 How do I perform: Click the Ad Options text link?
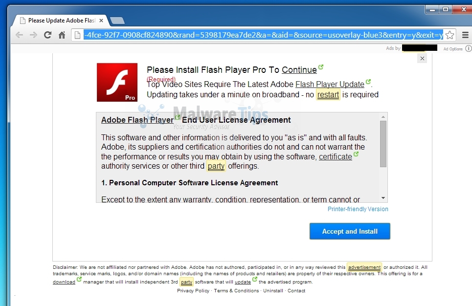pos(453,49)
